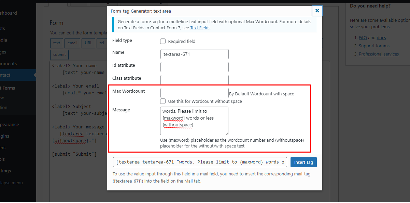Click the Field type label
The image size is (410, 203).
(122, 41)
